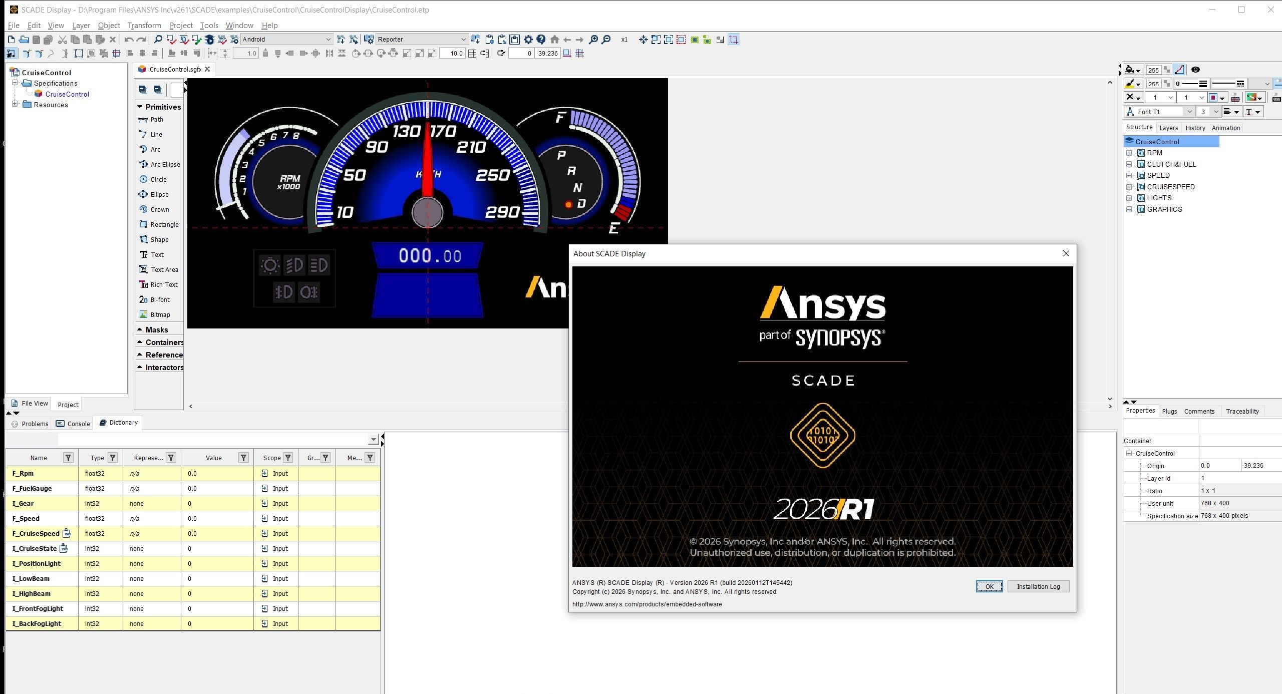Click the Undo arrow in the toolbar
This screenshot has height=694, width=1282.
[x=129, y=40]
